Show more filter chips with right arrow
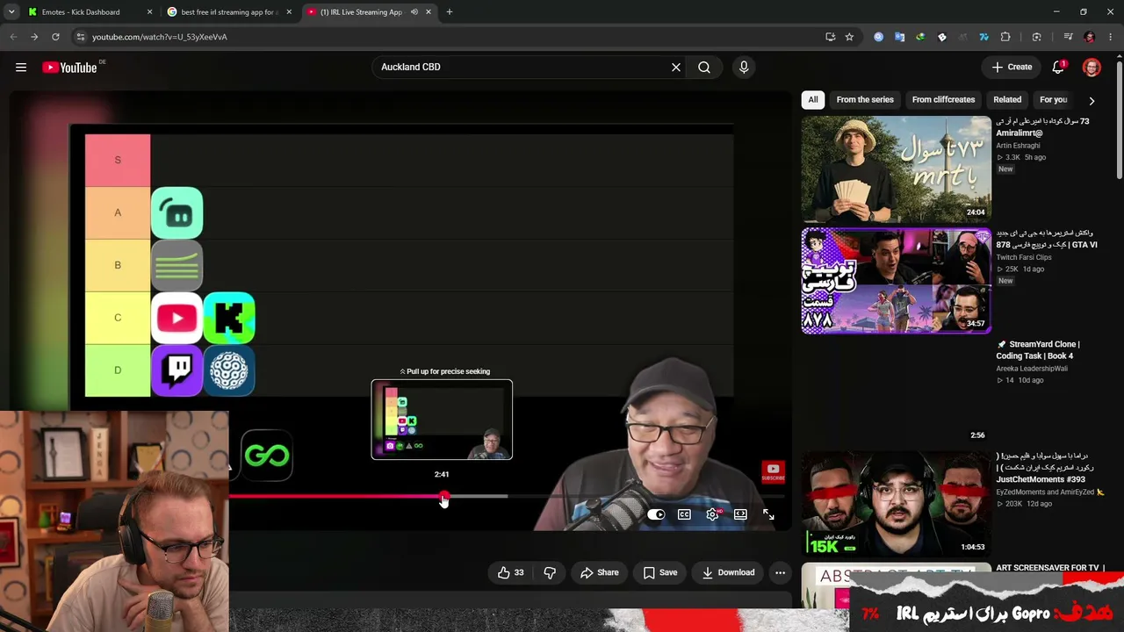The width and height of the screenshot is (1124, 632). 1092,100
